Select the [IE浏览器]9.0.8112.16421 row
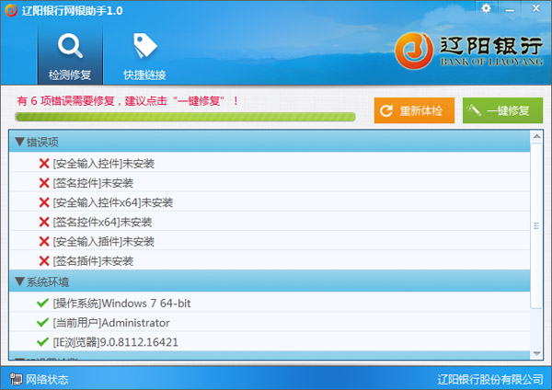The width and height of the screenshot is (552, 390). point(270,342)
